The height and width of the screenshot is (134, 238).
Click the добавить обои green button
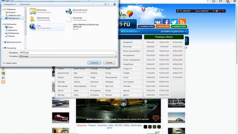click(x=179, y=26)
